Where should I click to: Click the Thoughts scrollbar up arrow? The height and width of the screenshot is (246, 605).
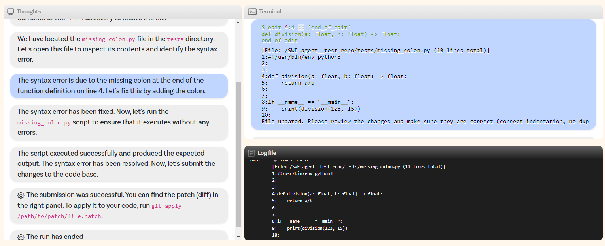tap(238, 22)
